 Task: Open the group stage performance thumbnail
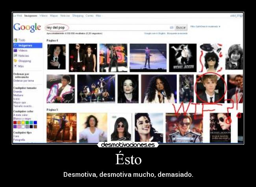(x=96, y=89)
